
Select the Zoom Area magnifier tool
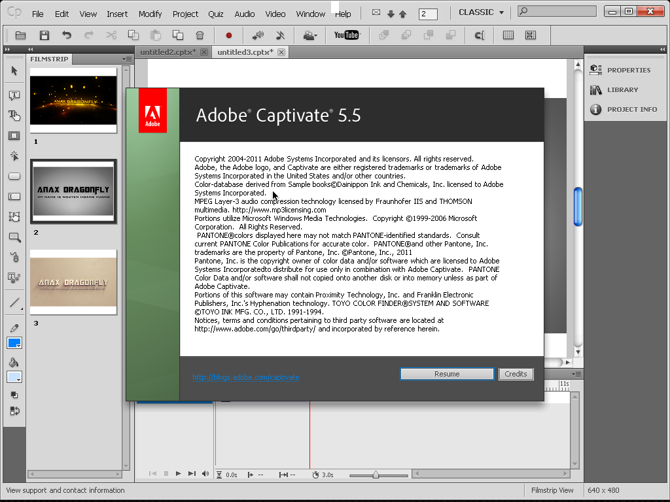(14, 237)
